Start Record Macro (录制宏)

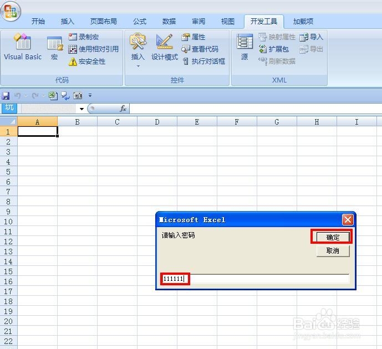[84, 37]
